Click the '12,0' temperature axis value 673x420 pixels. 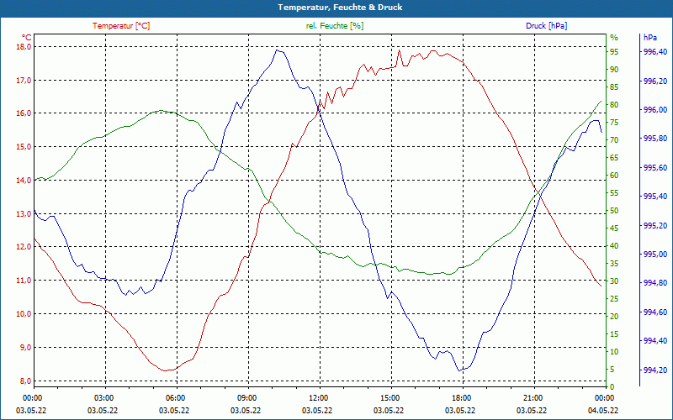point(24,247)
